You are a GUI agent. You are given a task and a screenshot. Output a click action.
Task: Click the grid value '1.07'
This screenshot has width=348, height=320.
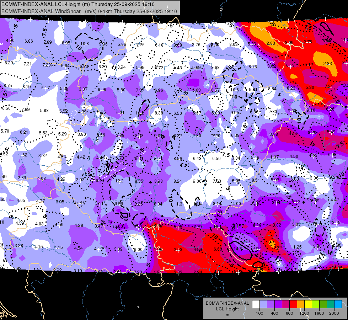tap(274, 157)
